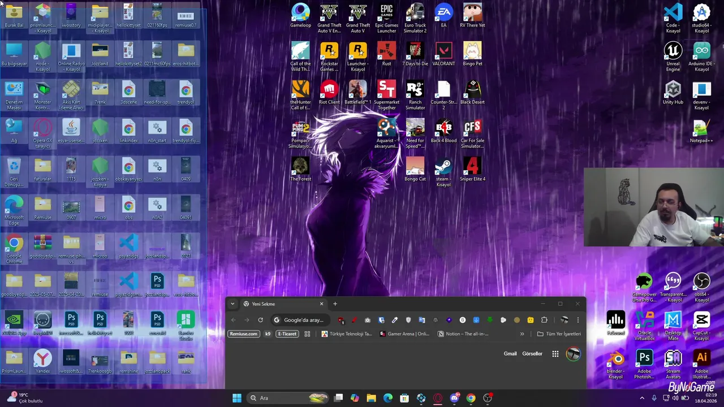Open the Chrome Extensions puzzle icon

click(x=544, y=320)
